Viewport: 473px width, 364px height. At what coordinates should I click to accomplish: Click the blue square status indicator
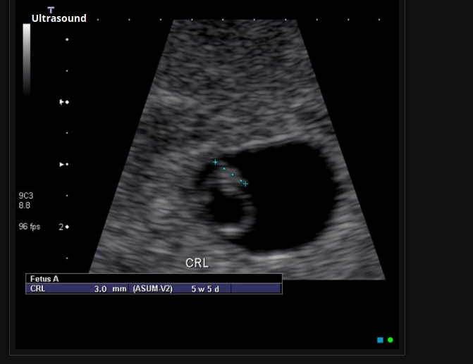380,340
